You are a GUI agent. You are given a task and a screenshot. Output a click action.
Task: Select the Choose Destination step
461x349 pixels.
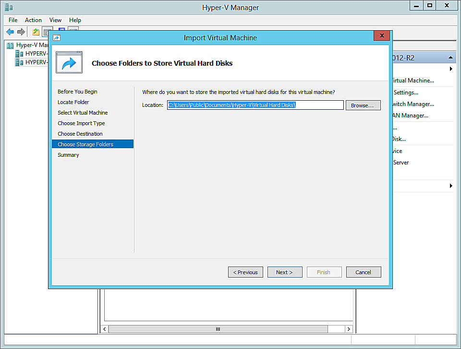click(x=80, y=134)
